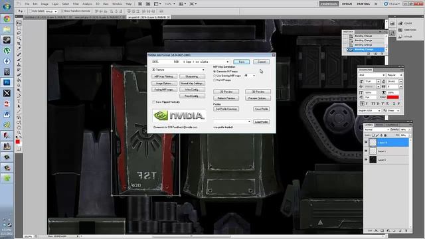
Task: Click the Windows Start orb
Action: [x=7, y=6]
